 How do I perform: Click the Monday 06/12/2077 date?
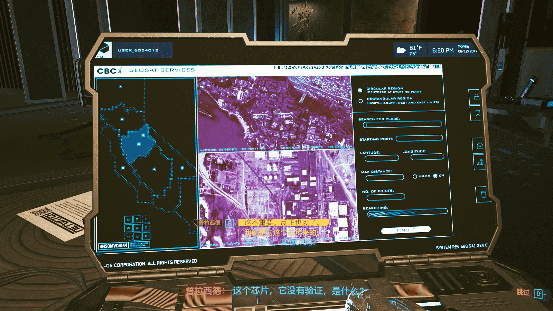tap(467, 49)
